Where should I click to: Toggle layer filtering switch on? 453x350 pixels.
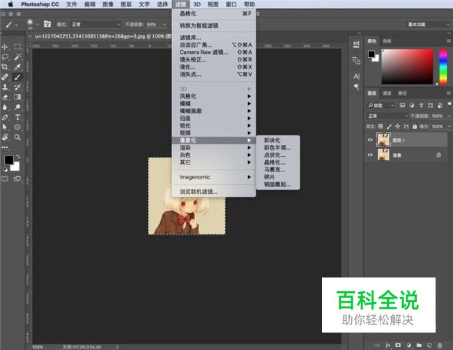(x=450, y=104)
